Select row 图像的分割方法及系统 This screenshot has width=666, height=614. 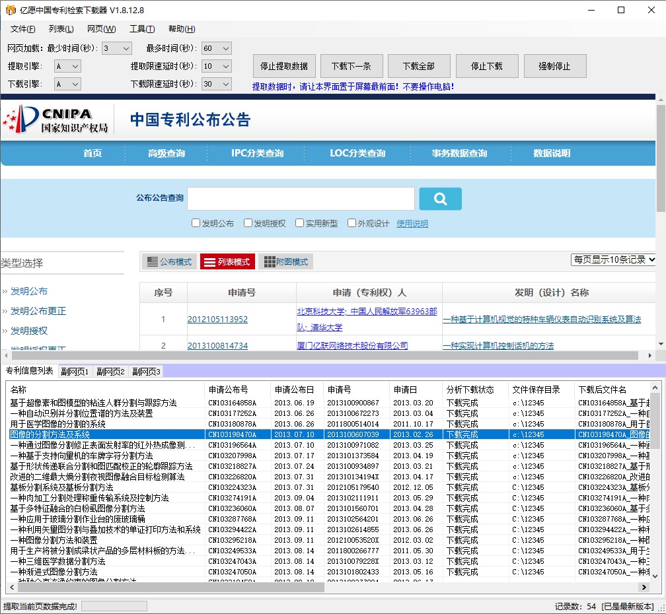point(328,434)
